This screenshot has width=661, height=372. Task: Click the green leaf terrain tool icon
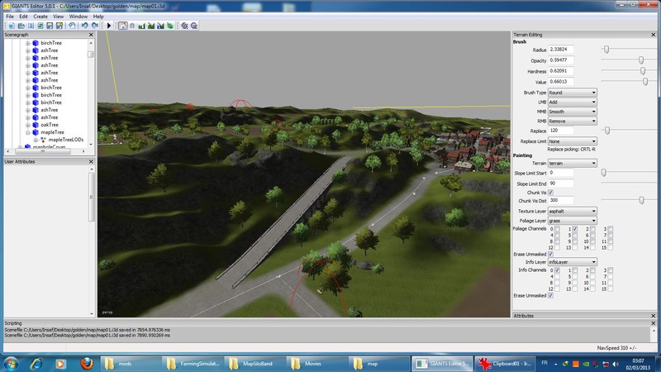point(170,26)
